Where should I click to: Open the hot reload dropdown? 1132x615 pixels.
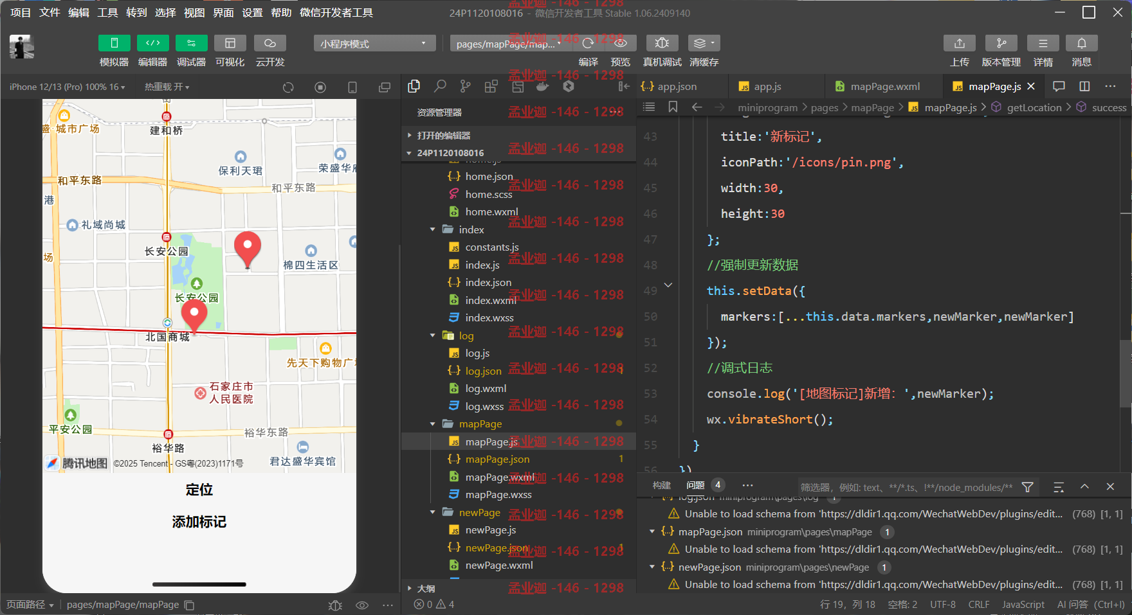pos(167,87)
